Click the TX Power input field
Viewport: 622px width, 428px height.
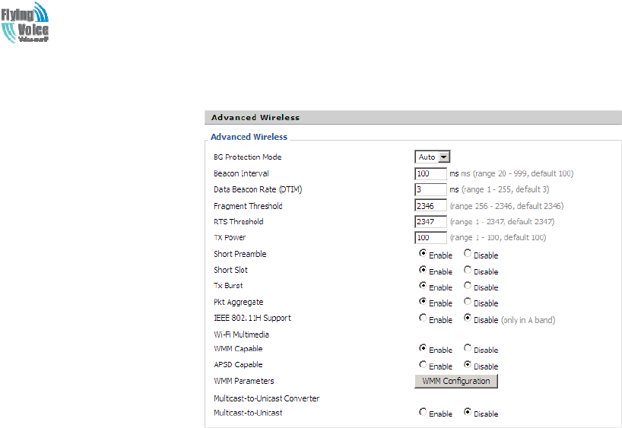pyautogui.click(x=431, y=238)
